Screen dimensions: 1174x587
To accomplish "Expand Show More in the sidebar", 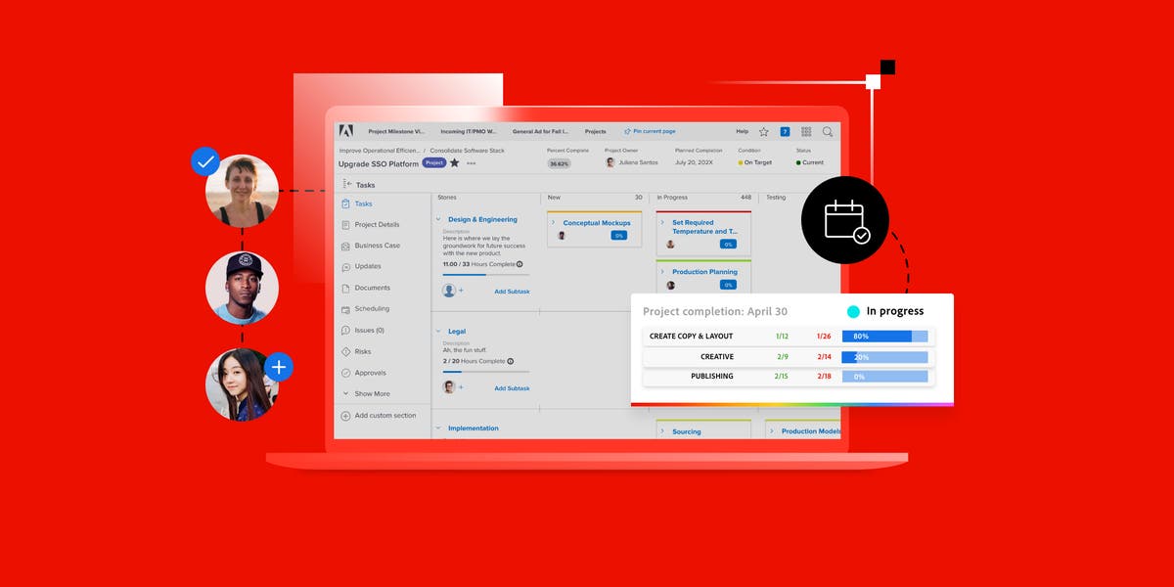I will 372,394.
